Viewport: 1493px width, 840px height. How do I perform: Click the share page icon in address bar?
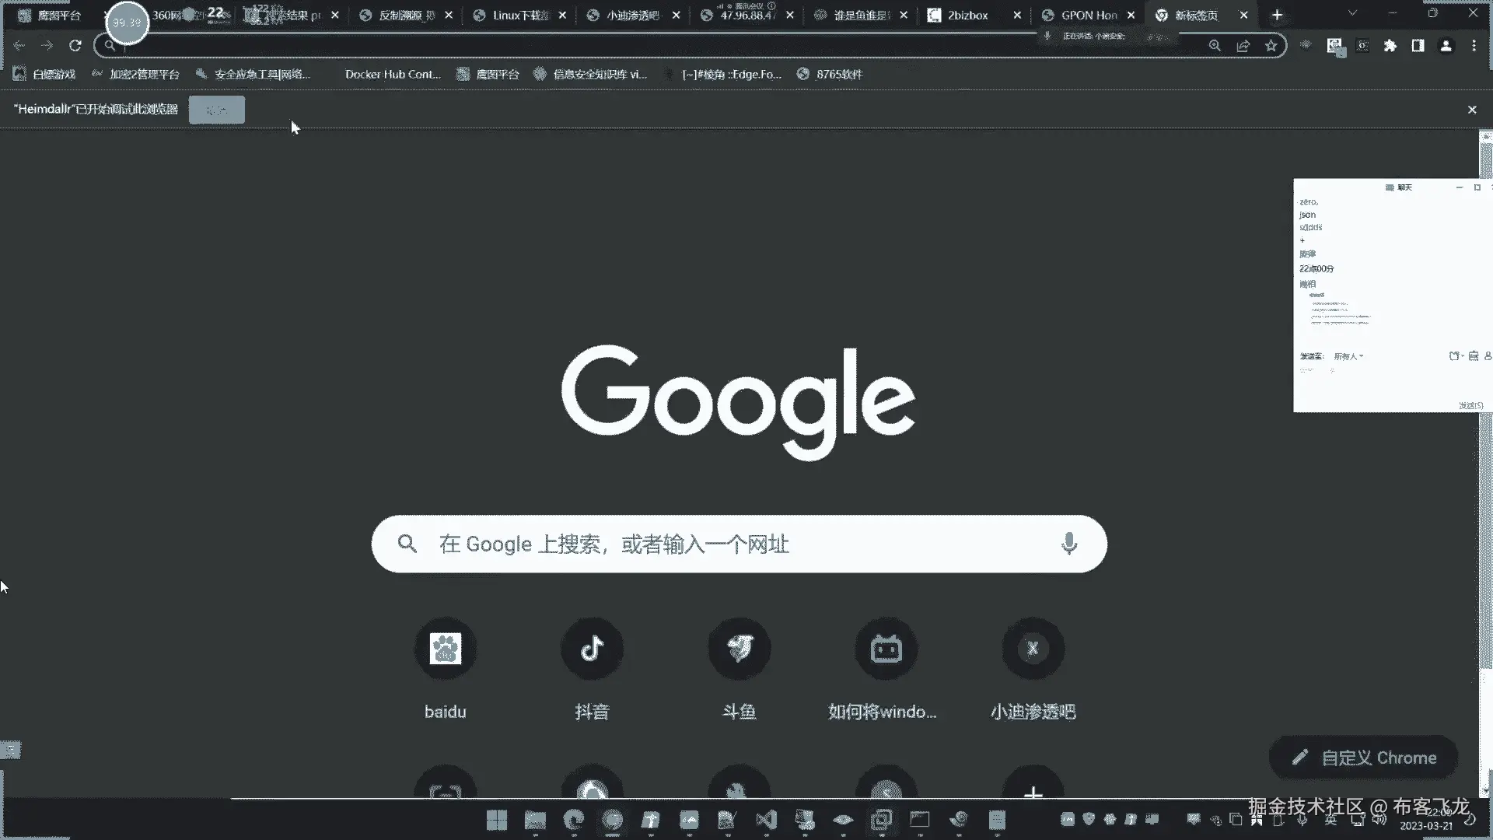(1243, 46)
